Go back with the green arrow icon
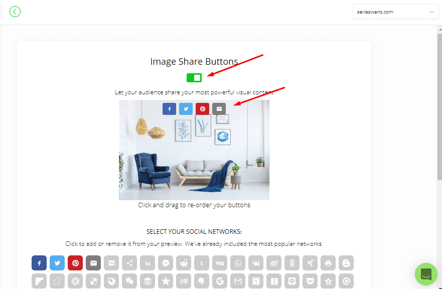Screen dimensions: 442x289 tap(15, 12)
